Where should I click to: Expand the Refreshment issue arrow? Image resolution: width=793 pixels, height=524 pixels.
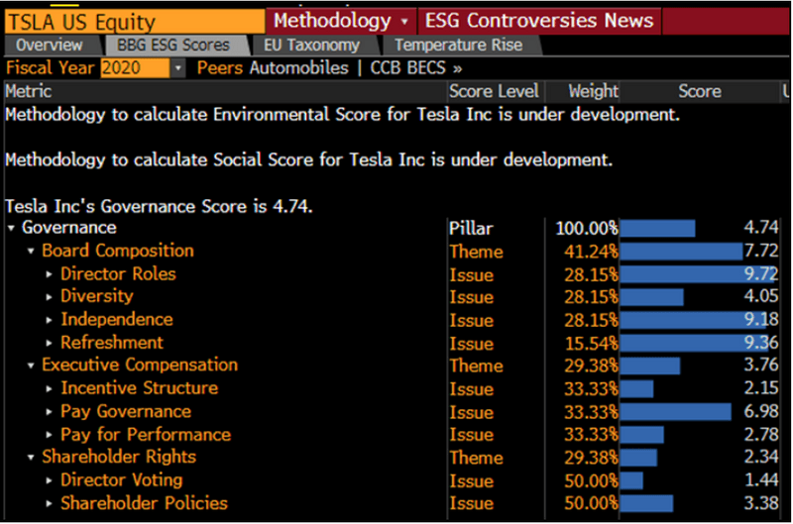tap(49, 343)
